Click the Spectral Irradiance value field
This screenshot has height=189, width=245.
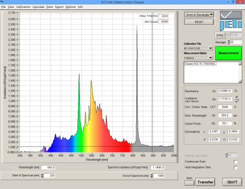[158, 167]
